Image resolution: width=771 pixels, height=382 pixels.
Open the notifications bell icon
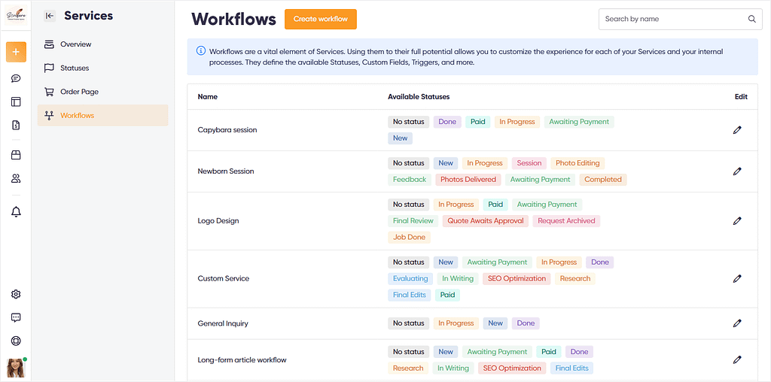[16, 211]
